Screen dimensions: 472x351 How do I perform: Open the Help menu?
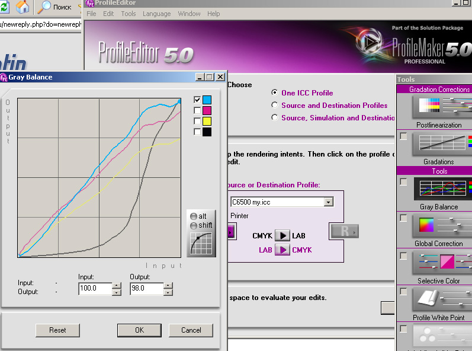coord(213,14)
